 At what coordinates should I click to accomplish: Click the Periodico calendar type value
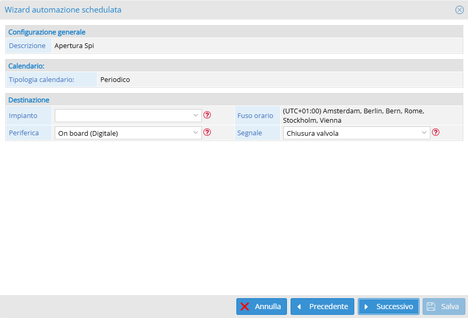click(x=115, y=80)
